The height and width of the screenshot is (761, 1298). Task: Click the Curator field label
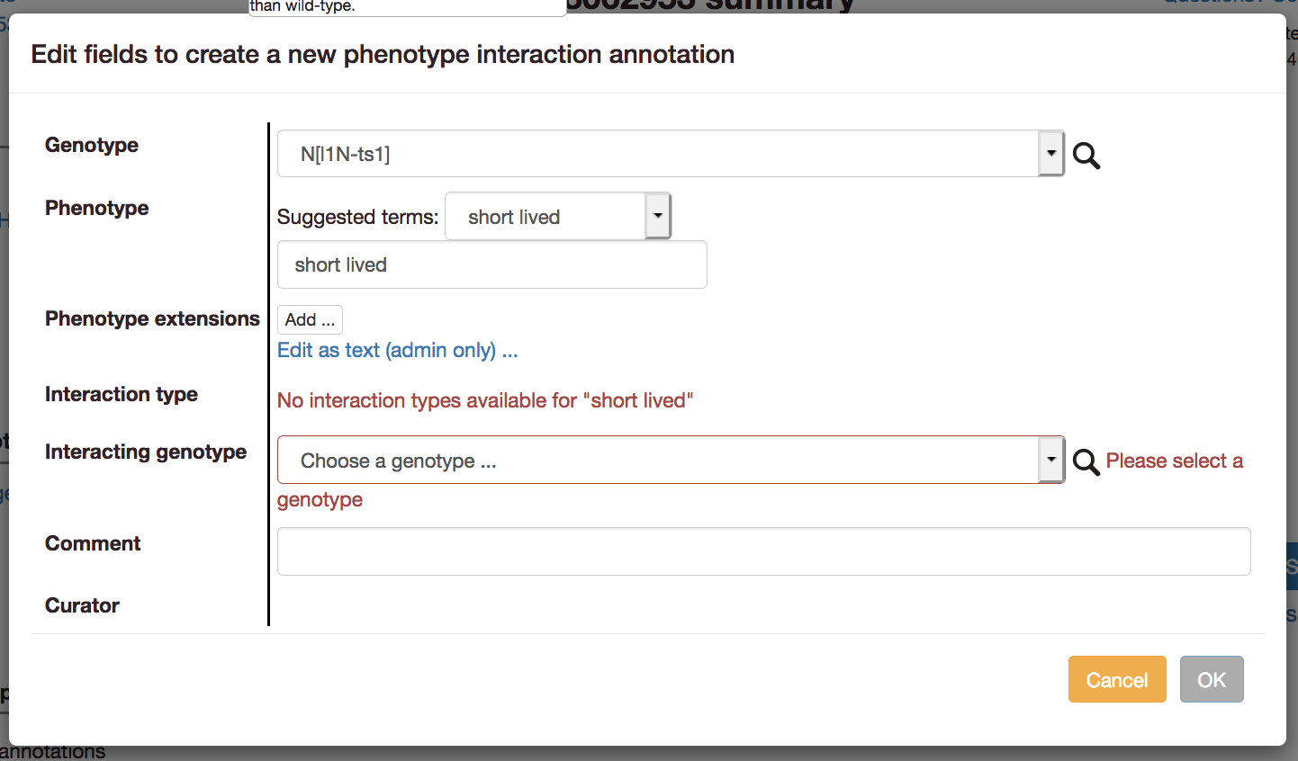[x=82, y=605]
